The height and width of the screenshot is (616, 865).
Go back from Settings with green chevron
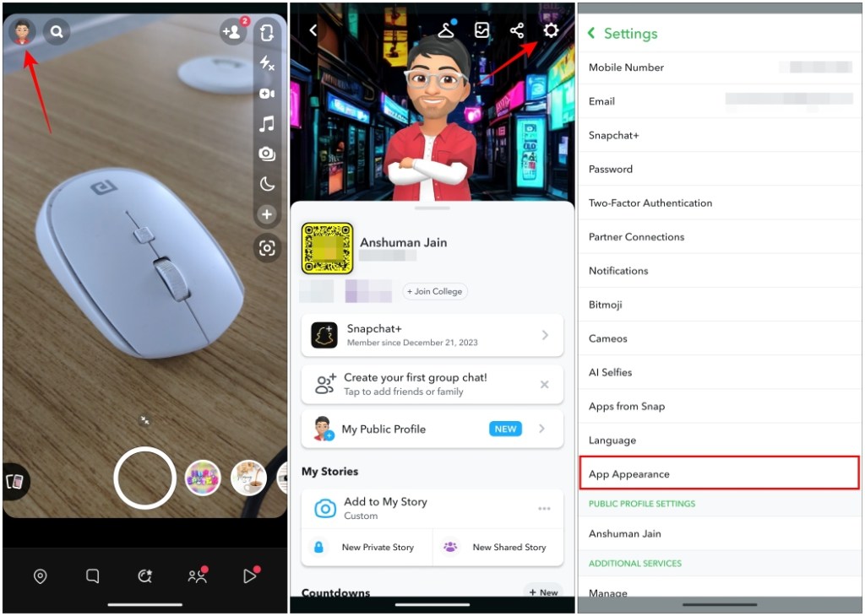[x=591, y=33]
